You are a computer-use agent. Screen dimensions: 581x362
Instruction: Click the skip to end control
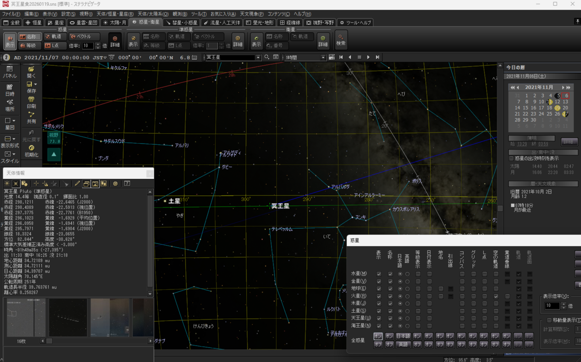[x=378, y=57]
